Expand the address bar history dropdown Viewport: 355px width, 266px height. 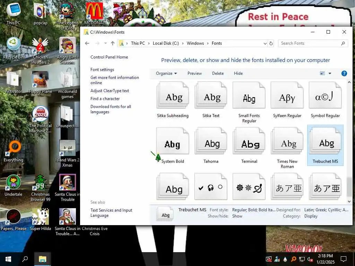265,43
